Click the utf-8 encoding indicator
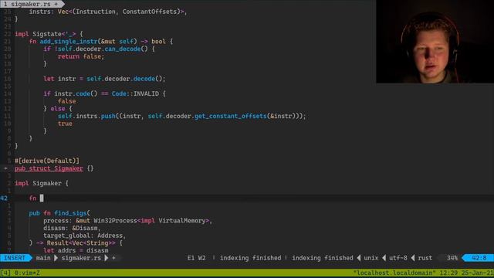Image resolution: width=494 pixels, height=278 pixels. [x=398, y=258]
